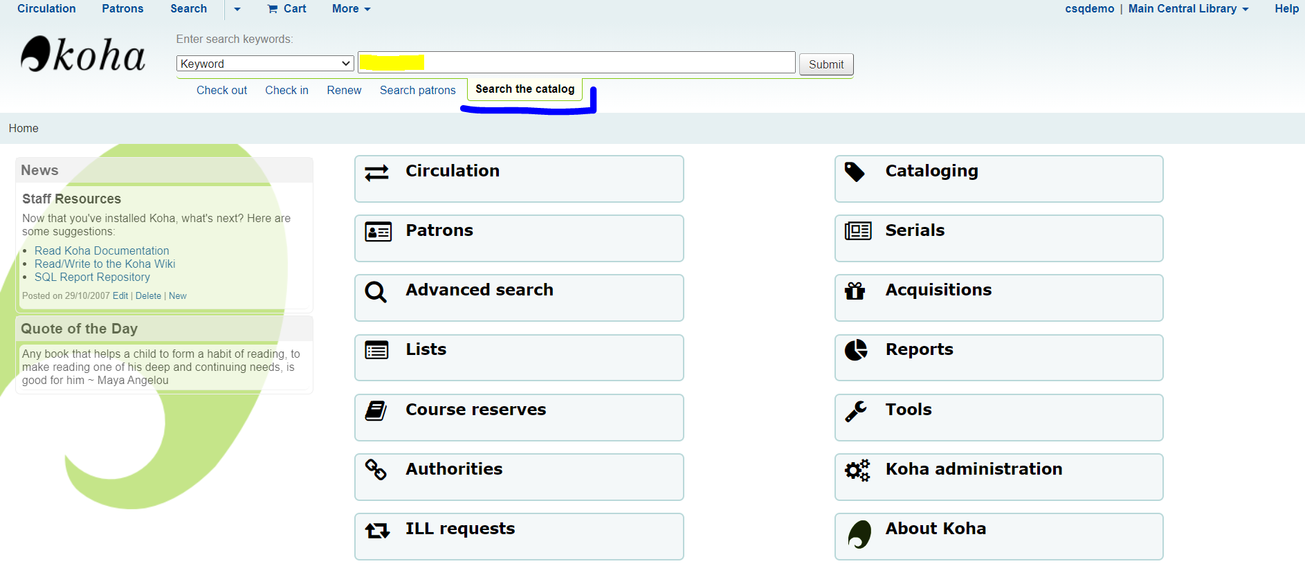Open Search in the top navigation

[188, 8]
